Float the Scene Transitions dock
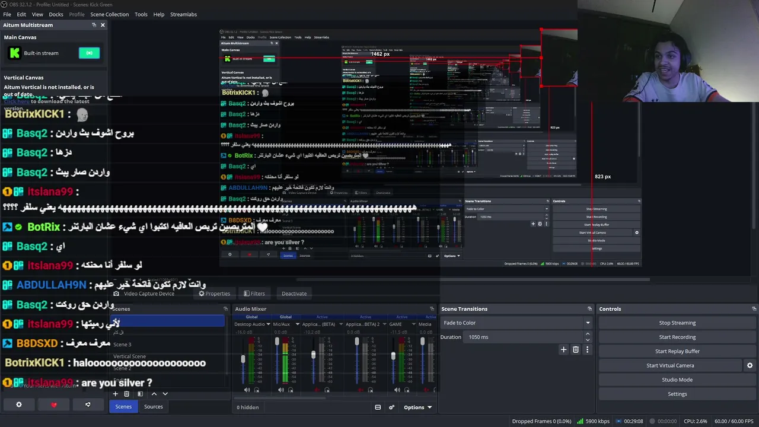This screenshot has width=759, height=427. pyautogui.click(x=589, y=309)
